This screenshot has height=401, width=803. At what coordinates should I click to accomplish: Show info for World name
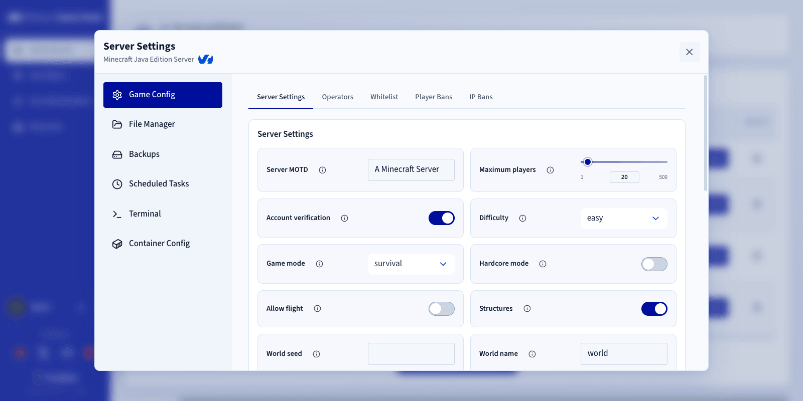coord(532,354)
